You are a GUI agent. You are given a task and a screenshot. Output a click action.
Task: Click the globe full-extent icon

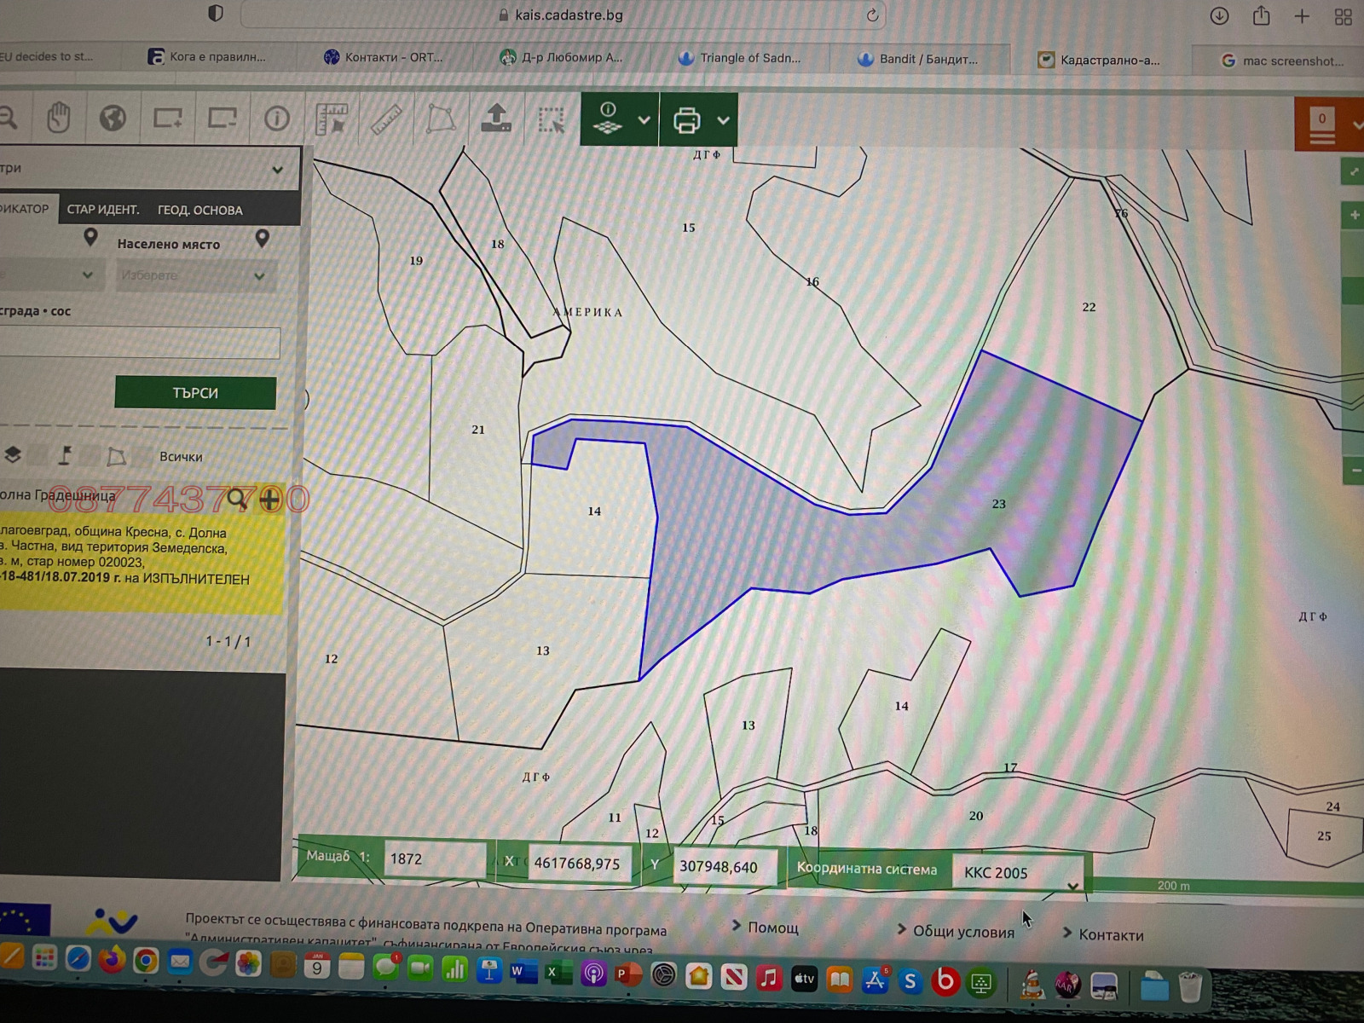113,118
